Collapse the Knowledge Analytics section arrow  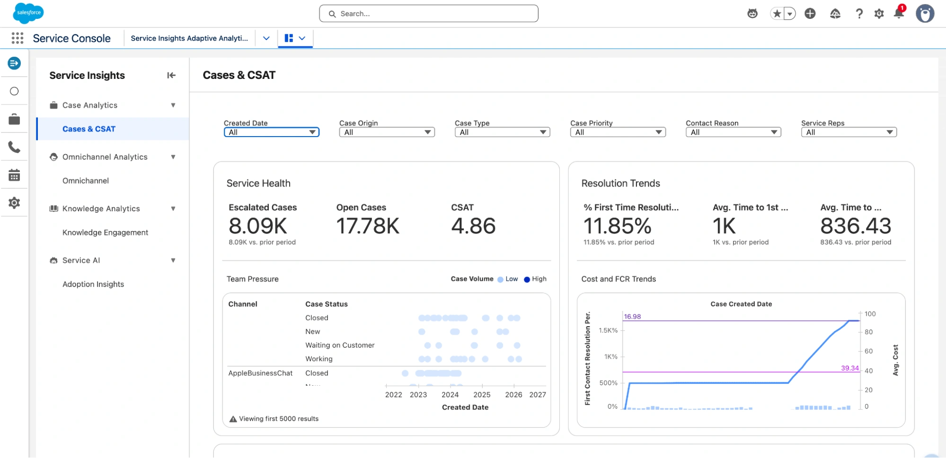pos(173,208)
